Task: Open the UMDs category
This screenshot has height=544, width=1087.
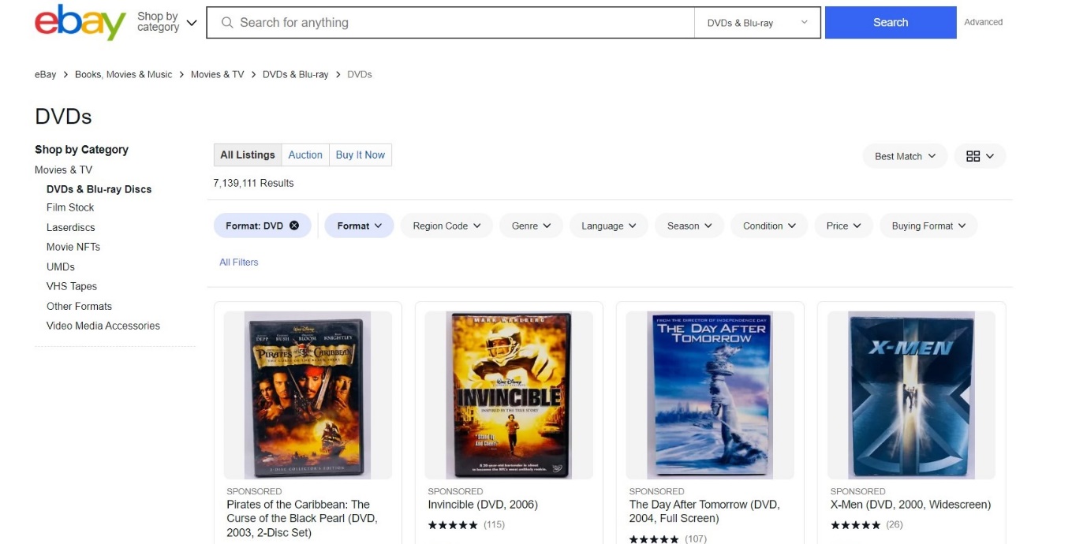Action: [x=61, y=266]
